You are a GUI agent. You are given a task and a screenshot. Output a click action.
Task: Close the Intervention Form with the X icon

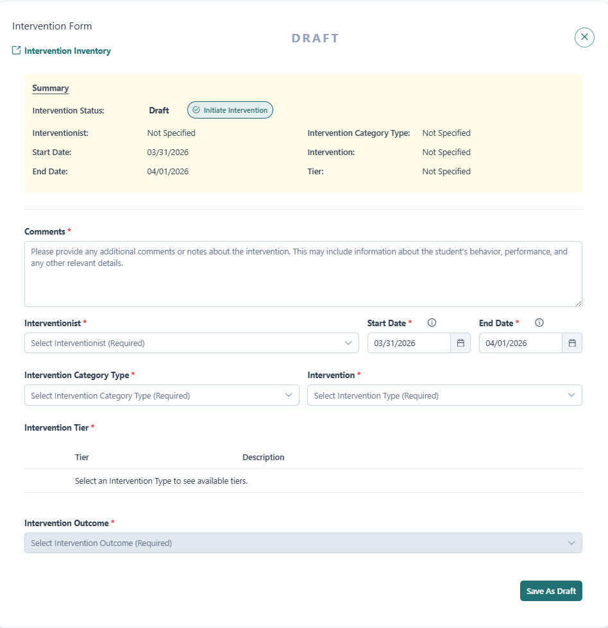pyautogui.click(x=584, y=37)
